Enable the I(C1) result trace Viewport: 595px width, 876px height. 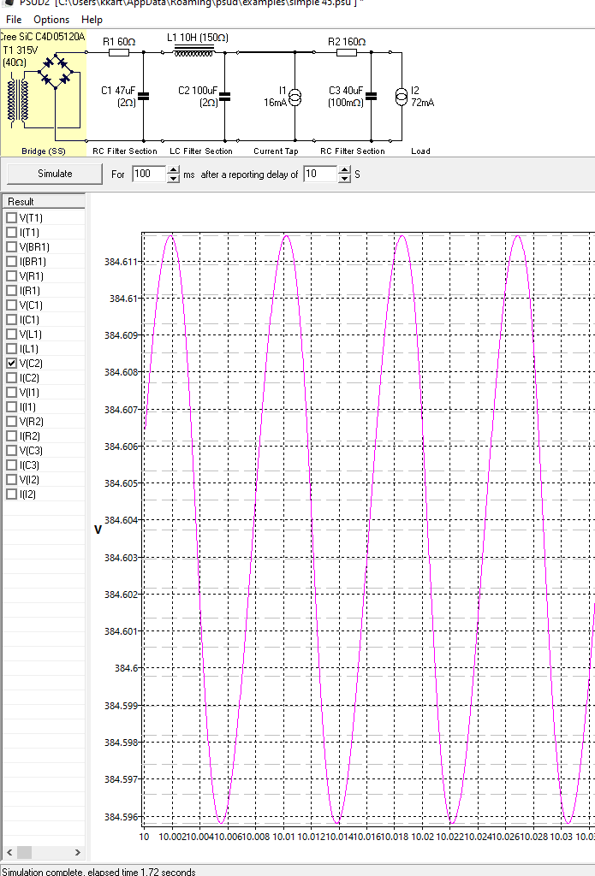click(x=11, y=319)
